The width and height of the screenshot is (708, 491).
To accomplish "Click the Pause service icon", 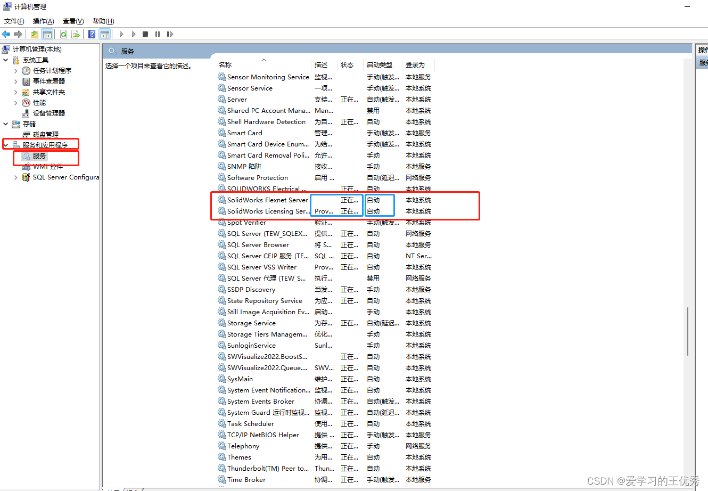I will click(x=158, y=34).
